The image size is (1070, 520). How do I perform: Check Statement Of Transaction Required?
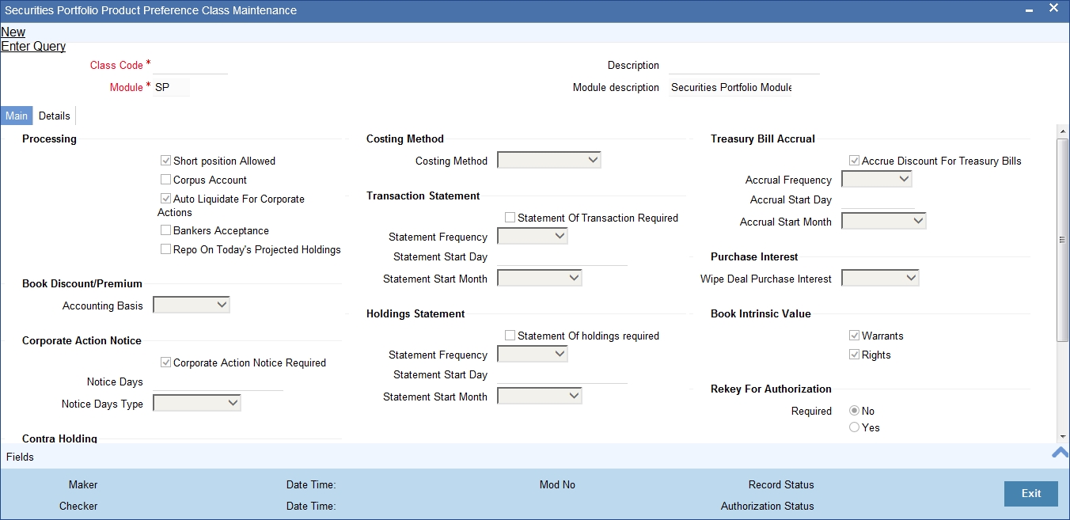click(x=510, y=218)
